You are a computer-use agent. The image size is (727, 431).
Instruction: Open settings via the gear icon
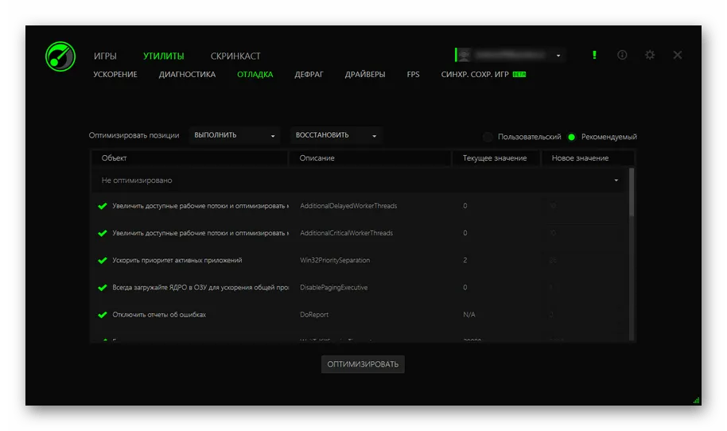(650, 55)
